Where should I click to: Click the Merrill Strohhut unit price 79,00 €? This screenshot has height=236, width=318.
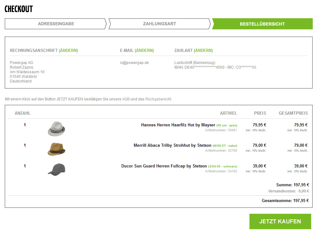(259, 145)
